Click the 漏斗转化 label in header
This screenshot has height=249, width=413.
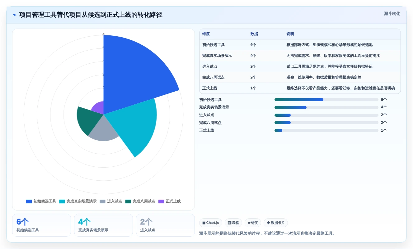tap(392, 14)
